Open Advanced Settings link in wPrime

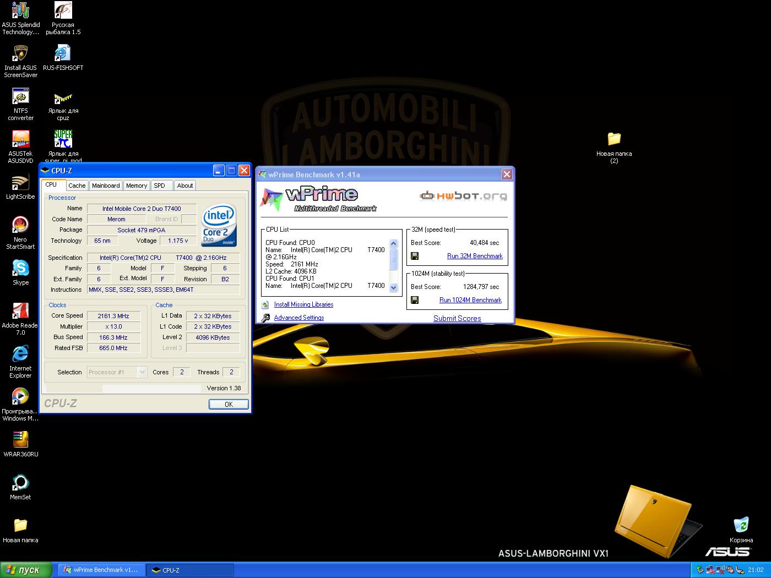click(x=299, y=318)
